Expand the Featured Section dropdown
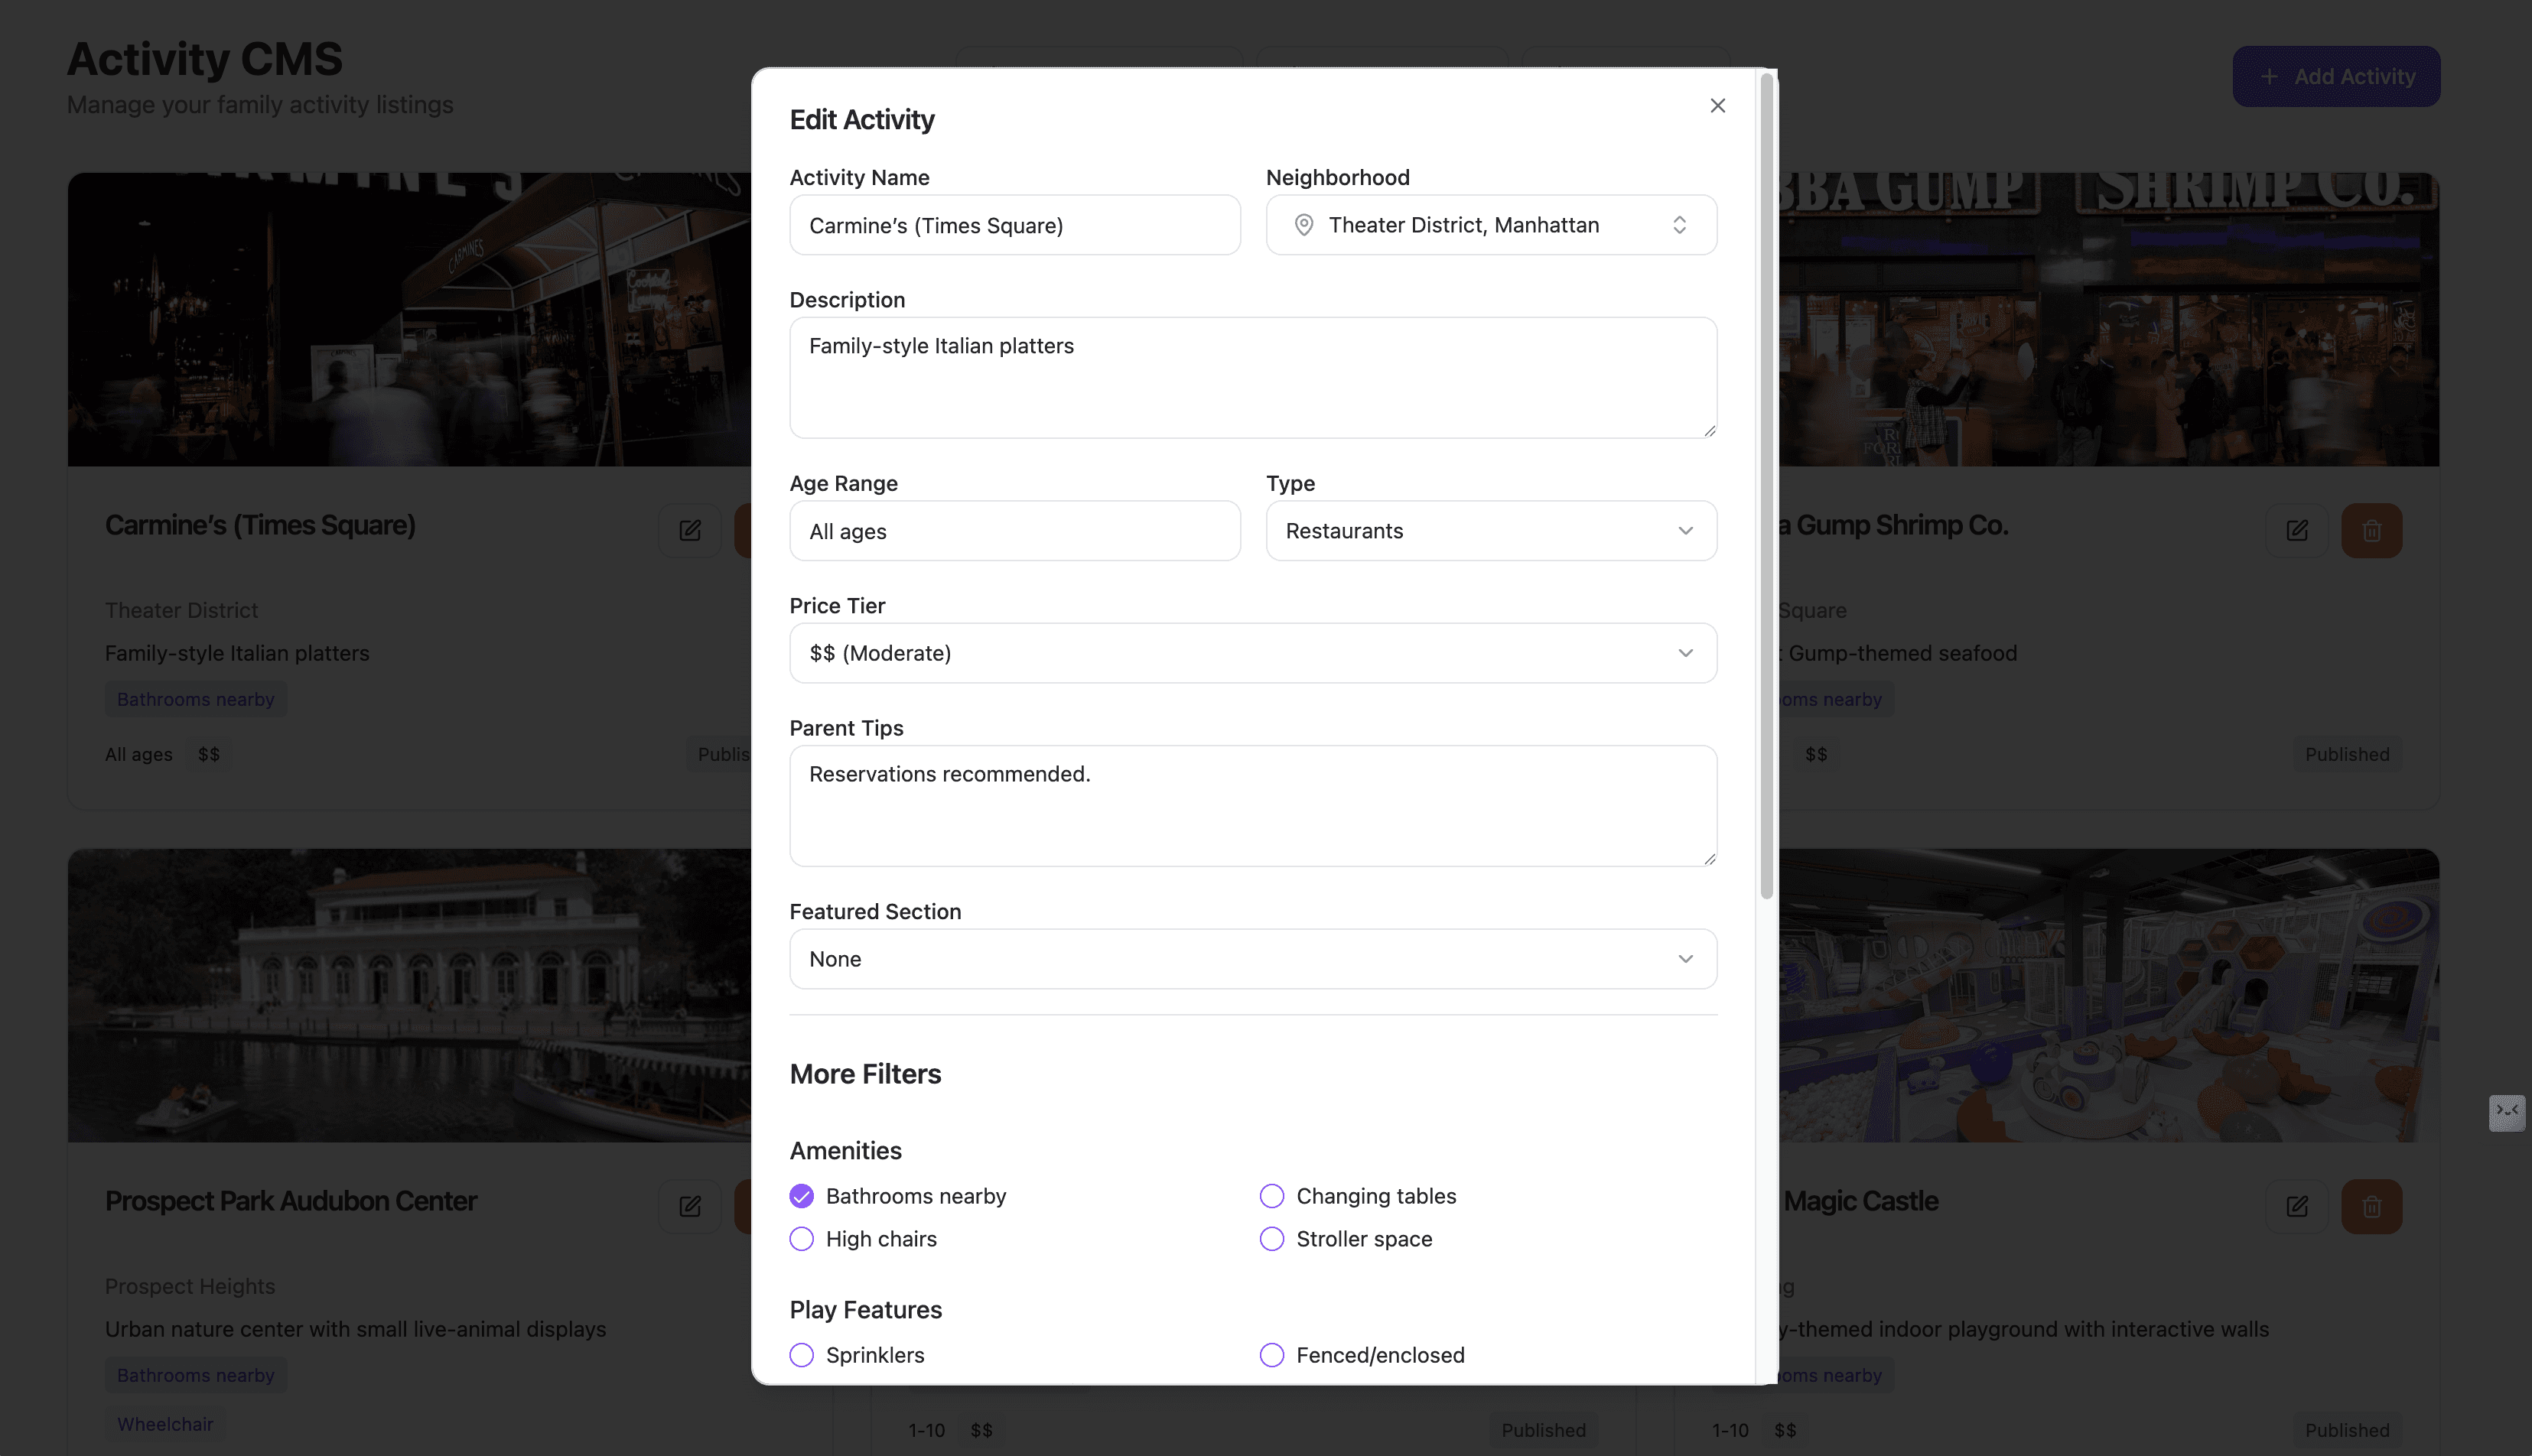The height and width of the screenshot is (1456, 2532). tap(1252, 959)
